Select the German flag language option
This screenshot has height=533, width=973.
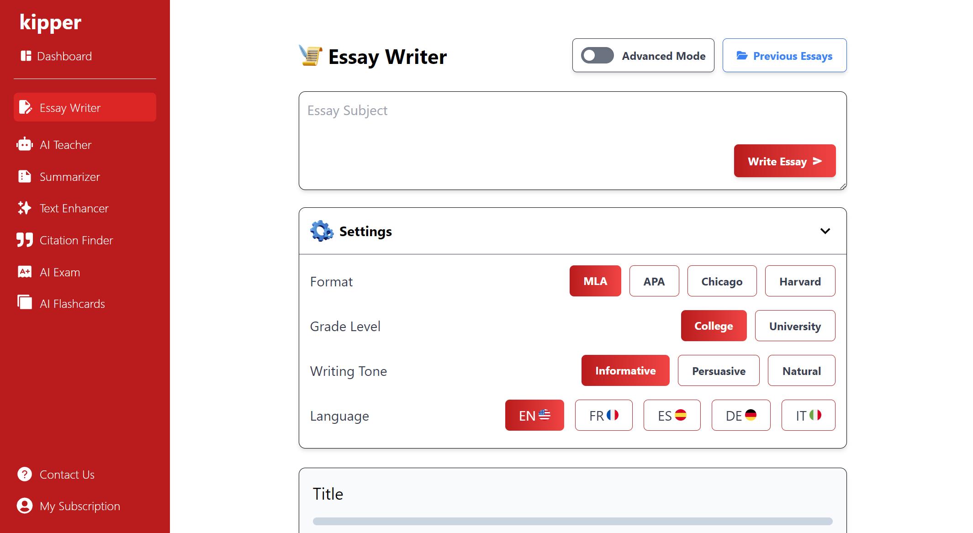coord(740,415)
